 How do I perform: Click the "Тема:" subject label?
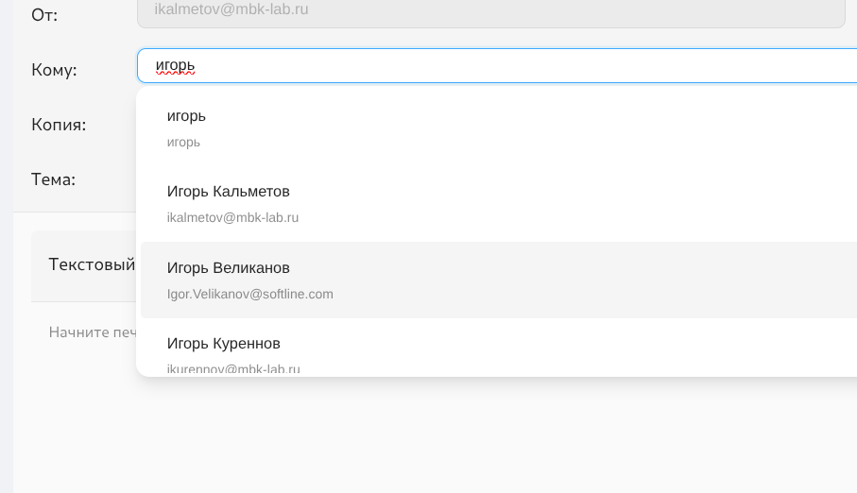click(x=53, y=179)
